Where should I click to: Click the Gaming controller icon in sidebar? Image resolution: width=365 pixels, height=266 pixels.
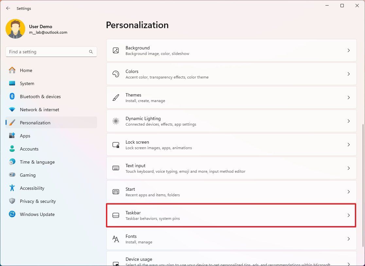[12, 175]
